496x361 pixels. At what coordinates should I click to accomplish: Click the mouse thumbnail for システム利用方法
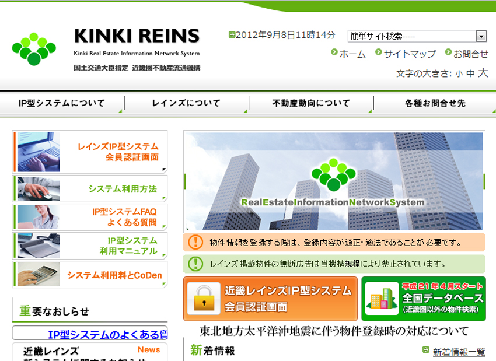(x=39, y=189)
